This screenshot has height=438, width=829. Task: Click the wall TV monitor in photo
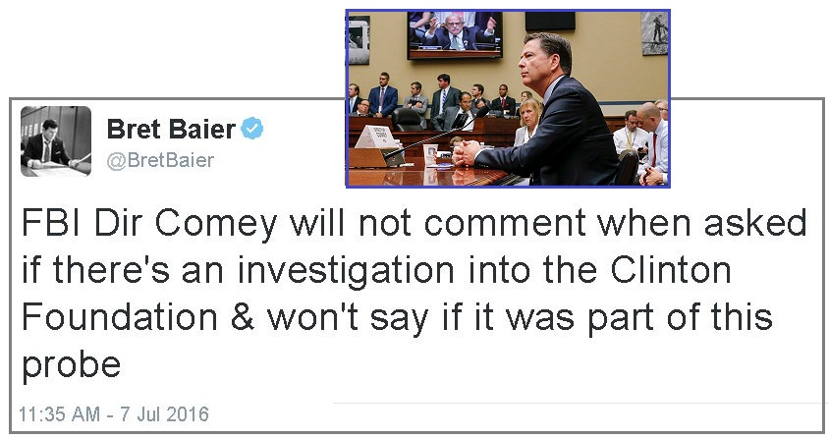click(x=454, y=34)
